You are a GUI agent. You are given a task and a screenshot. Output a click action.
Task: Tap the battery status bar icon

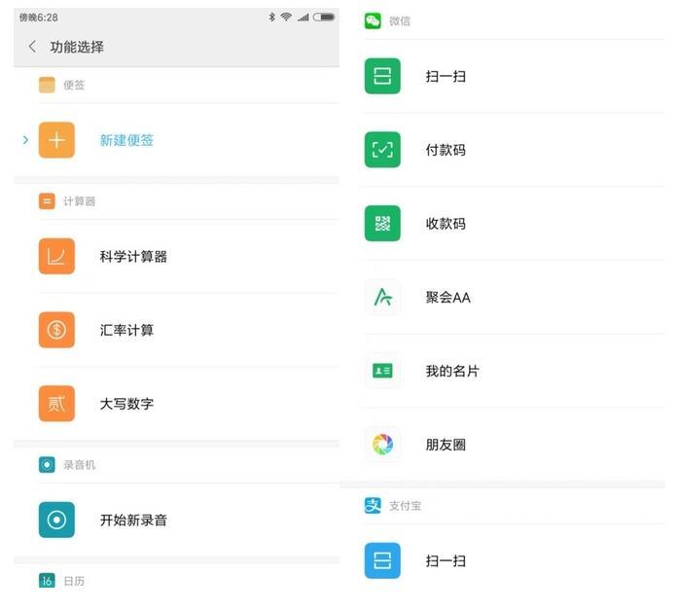tap(324, 17)
